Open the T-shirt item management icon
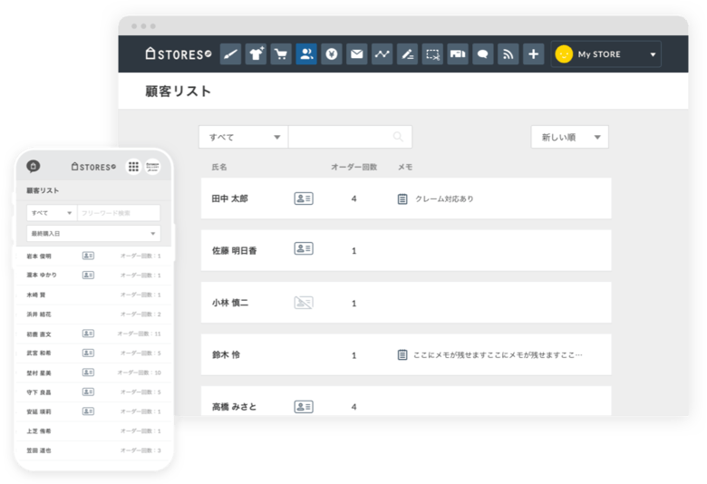Screen dimensions: 707x484 pyautogui.click(x=256, y=54)
